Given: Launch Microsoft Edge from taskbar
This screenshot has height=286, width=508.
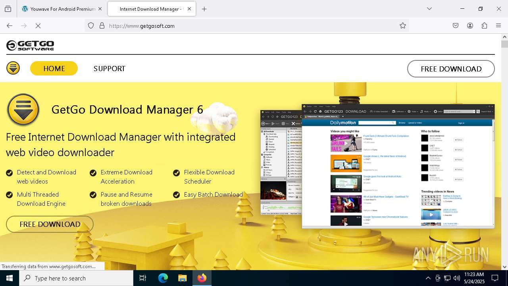Looking at the screenshot, I should 163,278.
